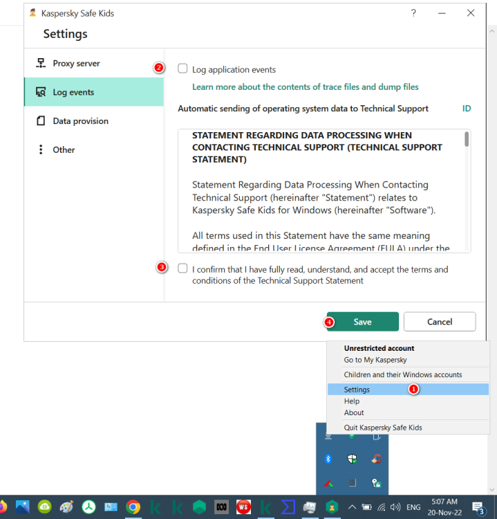
Task: Select the Log events section
Action: pos(94,92)
